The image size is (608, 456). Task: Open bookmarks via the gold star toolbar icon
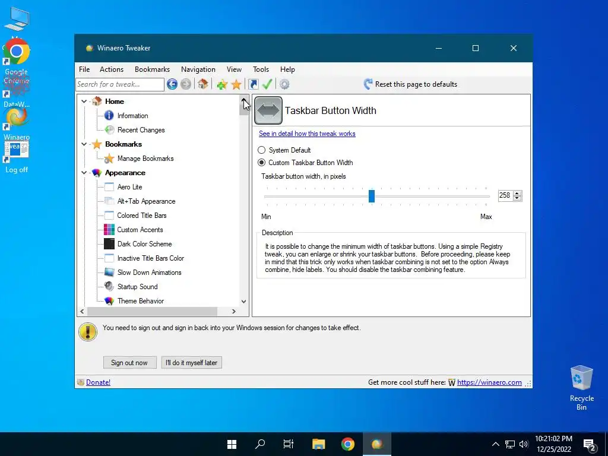236,84
